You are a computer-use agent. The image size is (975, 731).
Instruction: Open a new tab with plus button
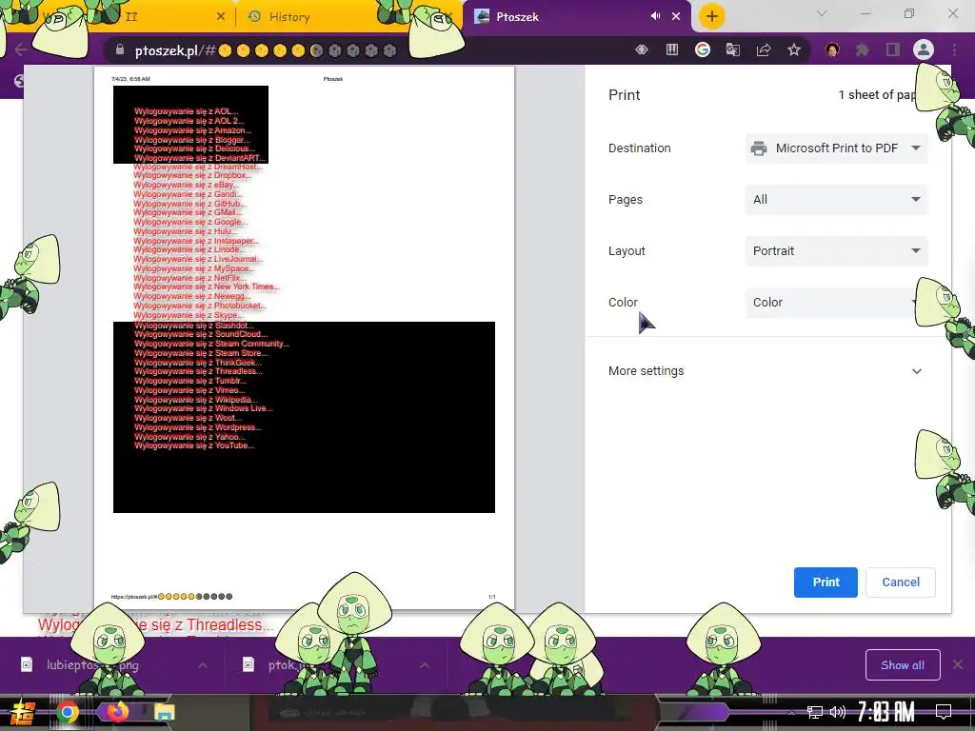[712, 16]
